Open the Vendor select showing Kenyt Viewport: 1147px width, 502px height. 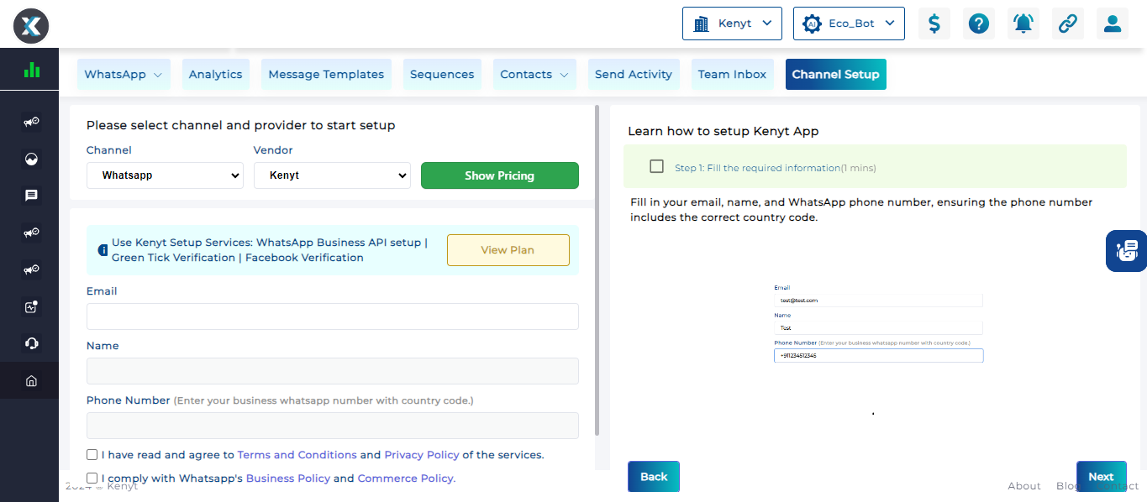click(332, 175)
